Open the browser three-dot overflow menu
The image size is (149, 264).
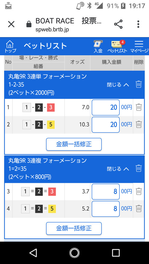tap(138, 24)
